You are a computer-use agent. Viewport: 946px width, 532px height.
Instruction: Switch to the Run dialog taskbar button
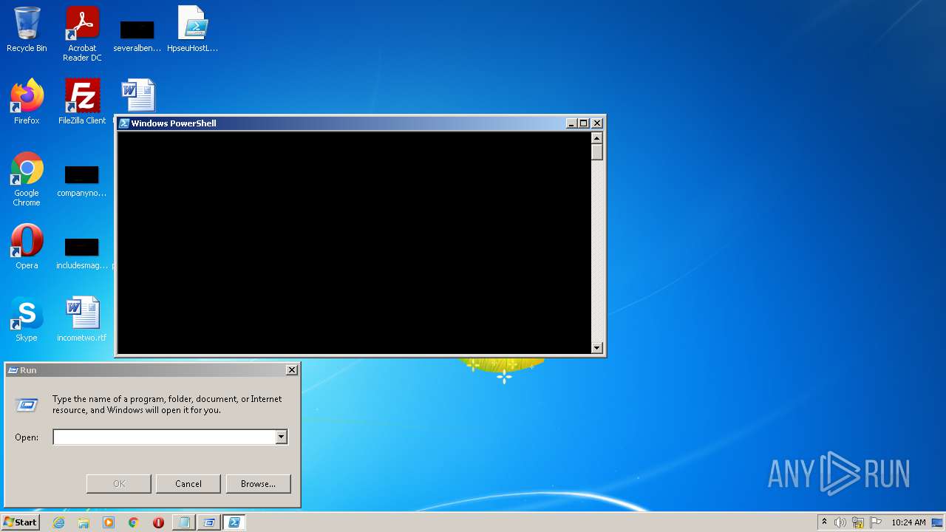(x=209, y=522)
